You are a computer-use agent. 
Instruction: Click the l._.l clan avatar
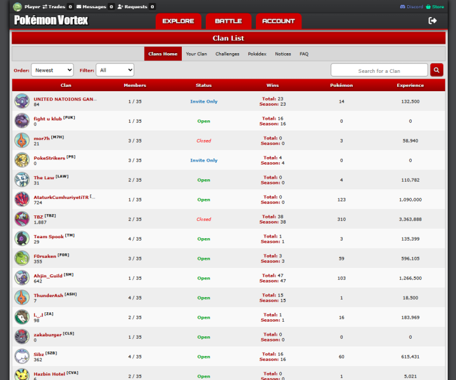click(x=22, y=317)
